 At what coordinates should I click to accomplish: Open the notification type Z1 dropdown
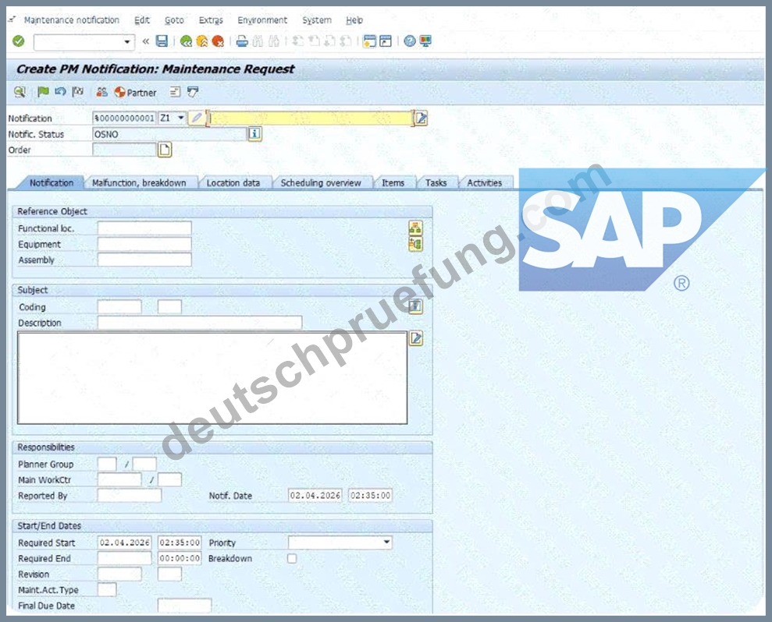pos(180,118)
